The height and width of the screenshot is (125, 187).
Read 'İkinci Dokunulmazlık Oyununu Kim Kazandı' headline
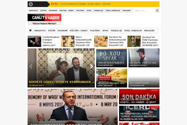click(84, 41)
